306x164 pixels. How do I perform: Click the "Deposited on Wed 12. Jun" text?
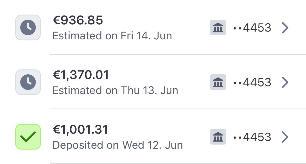click(x=118, y=145)
